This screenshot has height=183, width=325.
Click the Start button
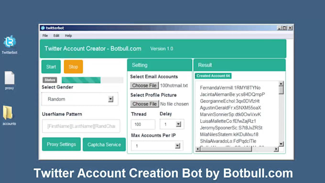[51, 67]
